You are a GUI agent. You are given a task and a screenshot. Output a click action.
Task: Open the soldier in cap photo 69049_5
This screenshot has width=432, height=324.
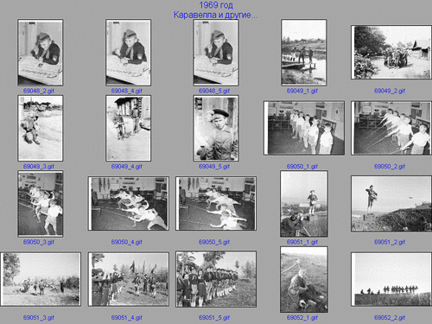click(x=216, y=129)
